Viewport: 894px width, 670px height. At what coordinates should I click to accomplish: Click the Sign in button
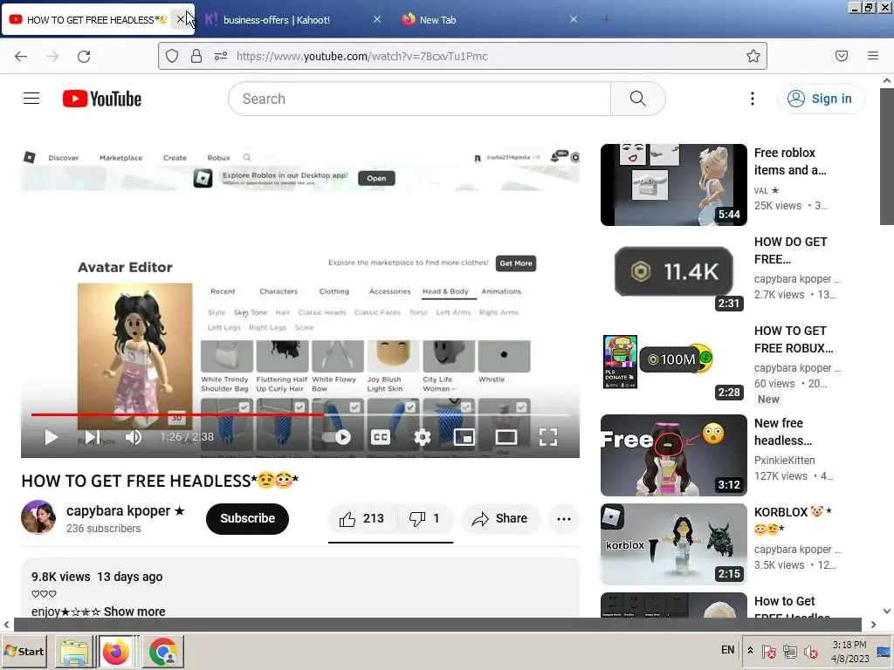(x=820, y=99)
